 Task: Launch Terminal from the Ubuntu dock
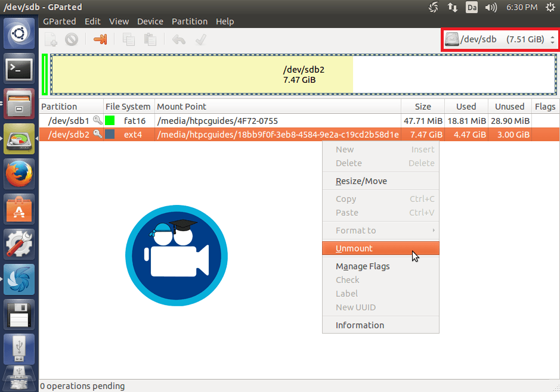(19, 70)
